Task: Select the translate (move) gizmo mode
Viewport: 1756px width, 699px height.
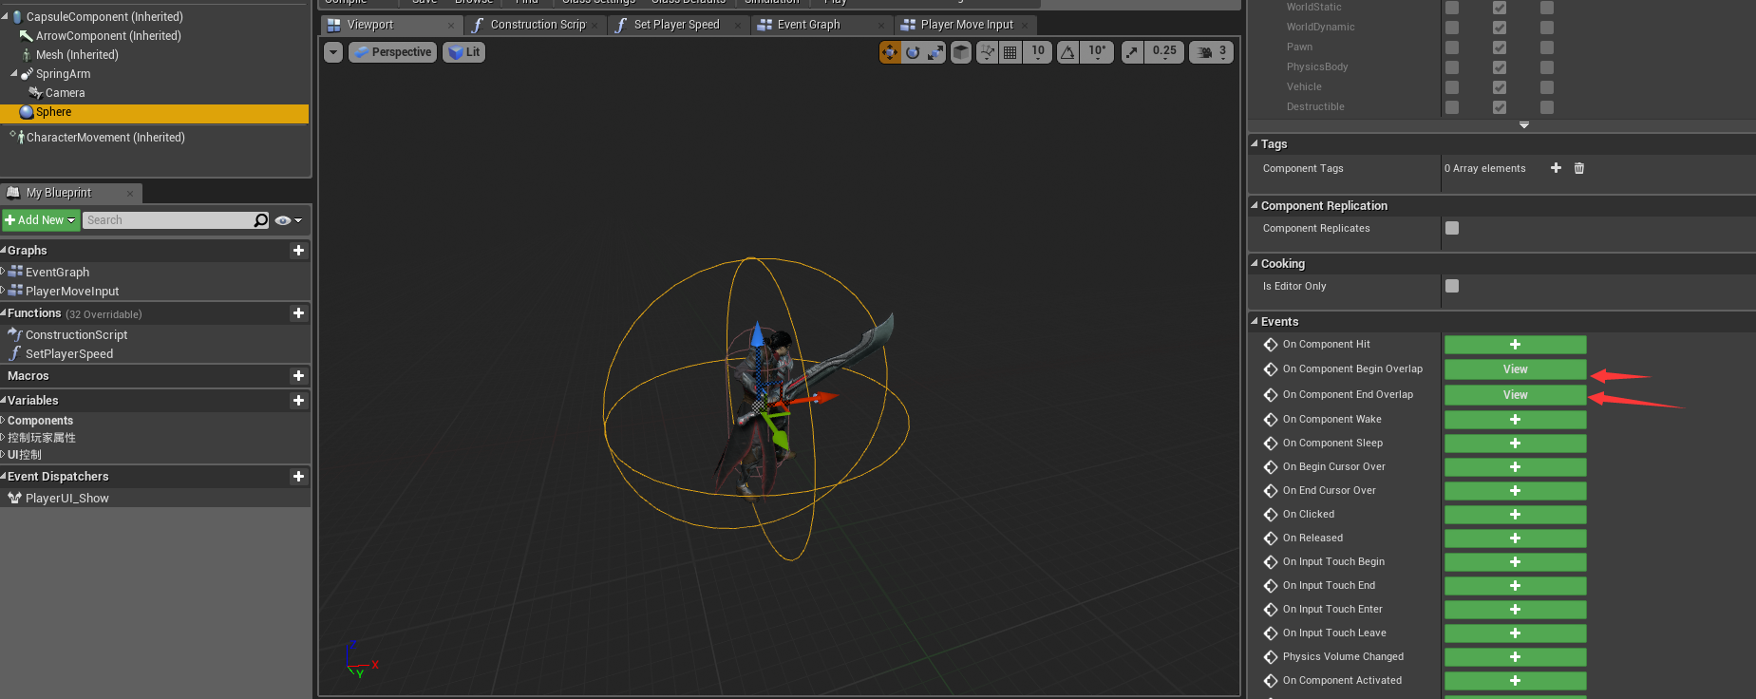Action: (890, 52)
